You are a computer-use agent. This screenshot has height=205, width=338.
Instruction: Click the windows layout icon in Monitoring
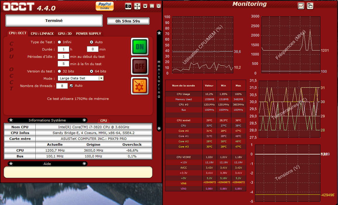coord(310,6)
